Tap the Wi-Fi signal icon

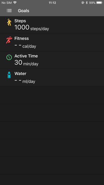15,3
